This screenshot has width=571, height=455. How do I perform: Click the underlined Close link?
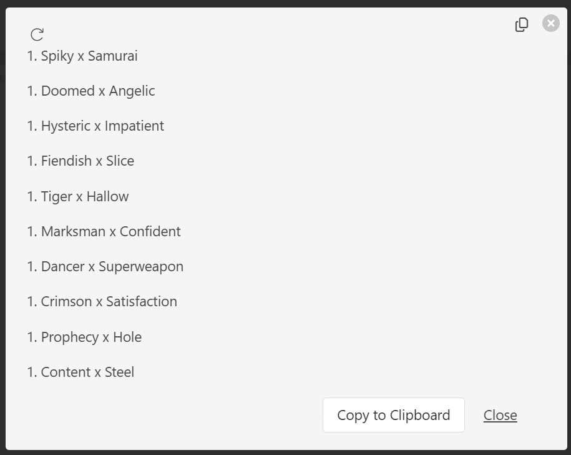tap(500, 415)
